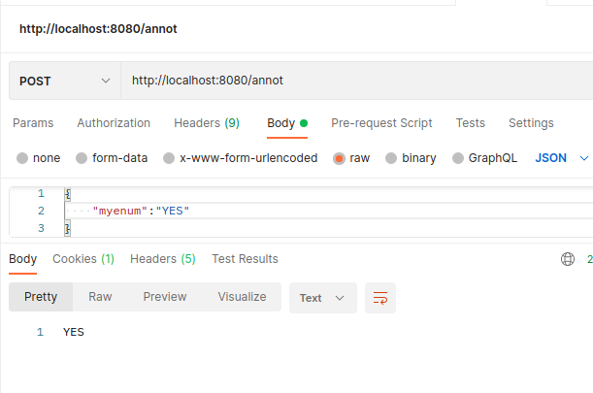Click the globe network information icon
This screenshot has width=593, height=393.
click(x=568, y=259)
